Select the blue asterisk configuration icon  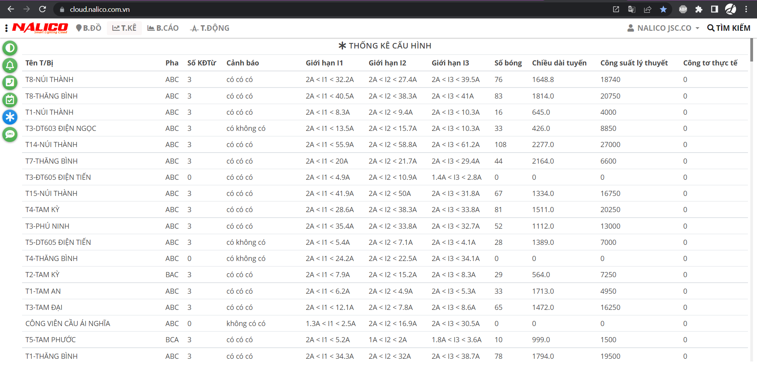coord(10,117)
